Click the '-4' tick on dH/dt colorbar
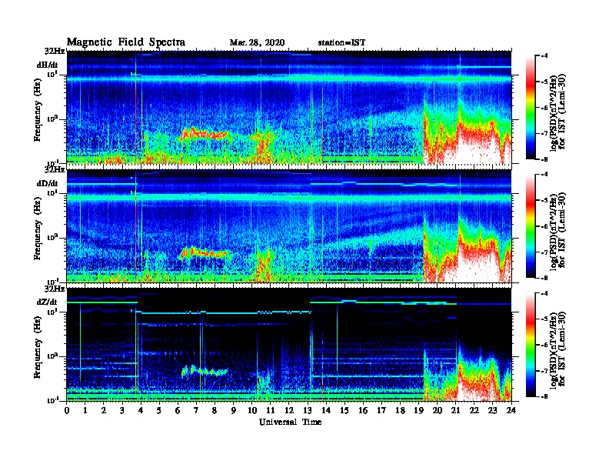609x471 pixels. (544, 56)
